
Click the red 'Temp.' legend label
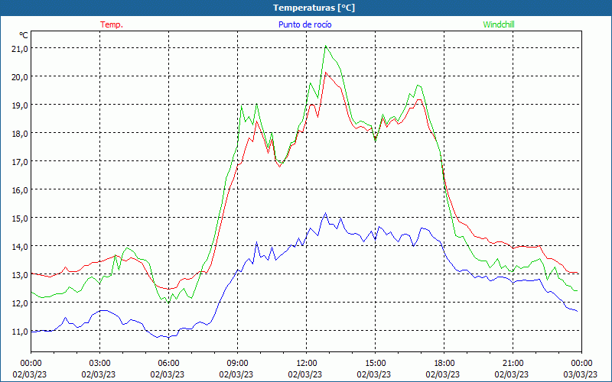point(112,24)
